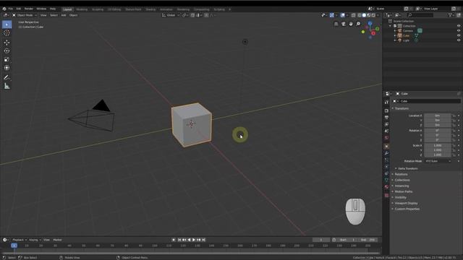This screenshot has height=260, width=463.
Task: Select the Transform tool
Action: point(7,68)
